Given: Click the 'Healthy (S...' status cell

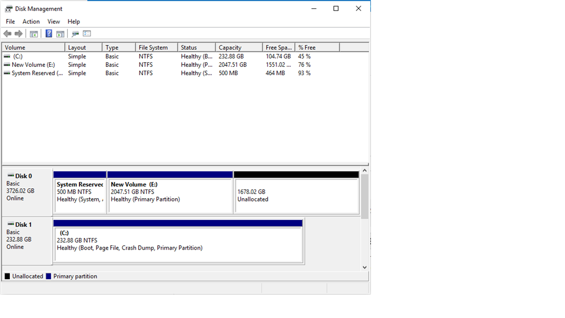Looking at the screenshot, I should pyautogui.click(x=196, y=73).
